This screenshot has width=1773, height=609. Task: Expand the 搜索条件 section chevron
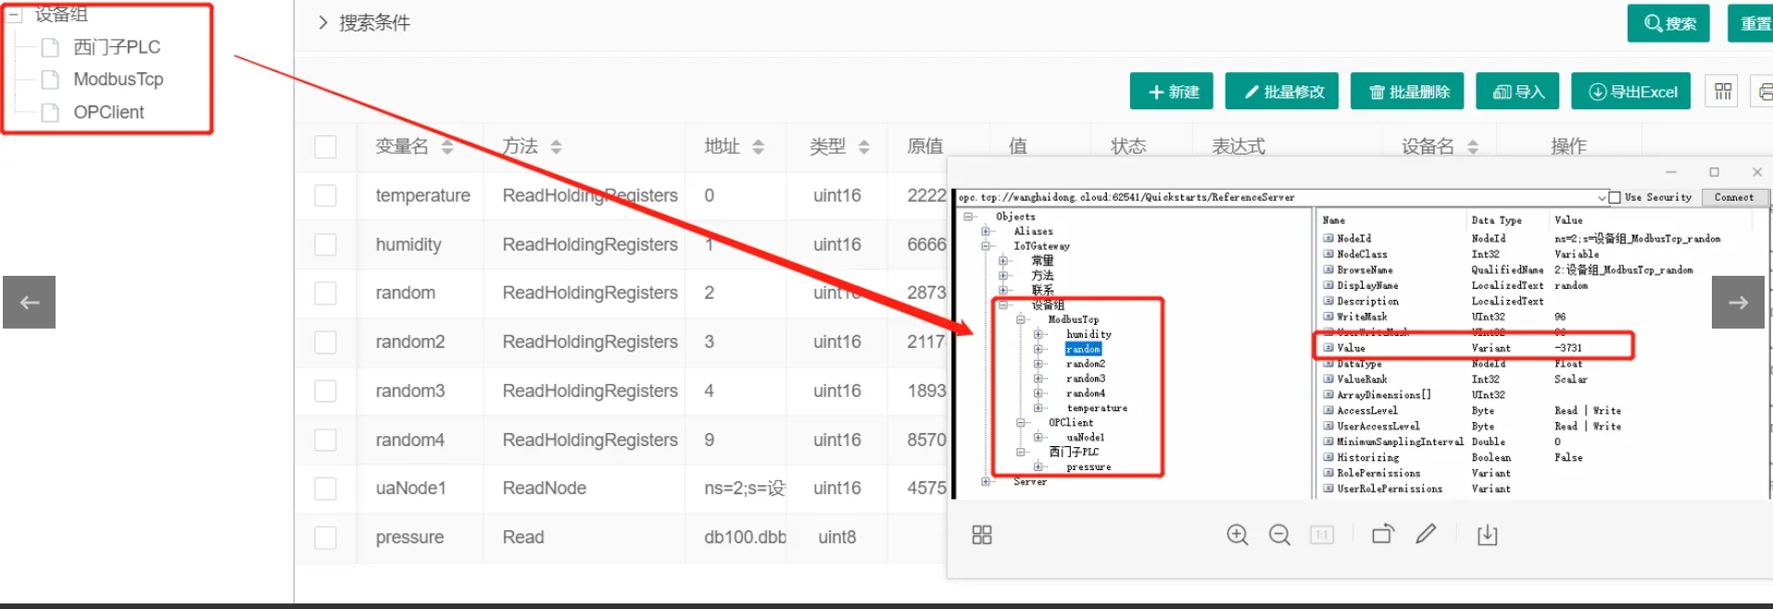[x=322, y=22]
